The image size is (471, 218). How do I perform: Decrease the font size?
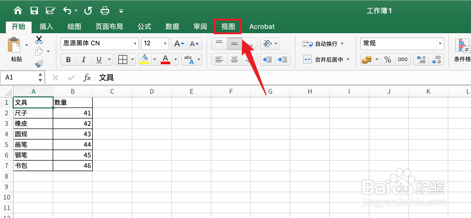pyautogui.click(x=194, y=44)
